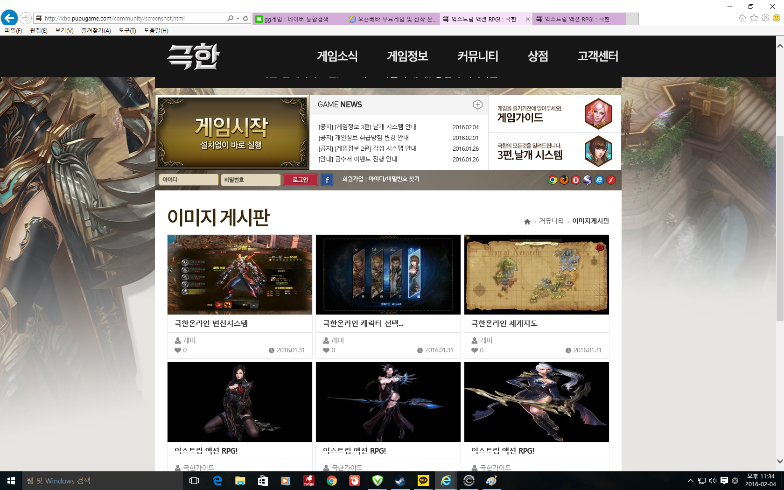Open the IE home icon
Screen dimensions: 784x490
click(x=742, y=18)
